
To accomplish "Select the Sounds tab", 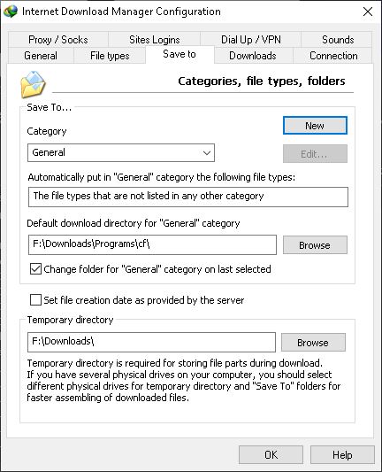I will click(338, 40).
